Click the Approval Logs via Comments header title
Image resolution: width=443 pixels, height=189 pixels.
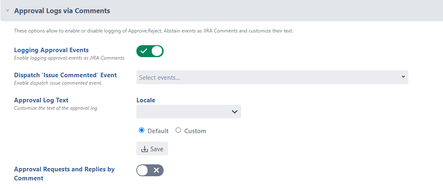pyautogui.click(x=62, y=11)
